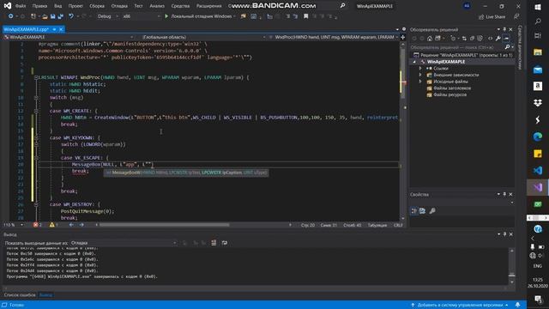The width and height of the screenshot is (549, 309).
Task: Collapse the WM_KEYDOWN case fold marker
Action: [x=36, y=137]
